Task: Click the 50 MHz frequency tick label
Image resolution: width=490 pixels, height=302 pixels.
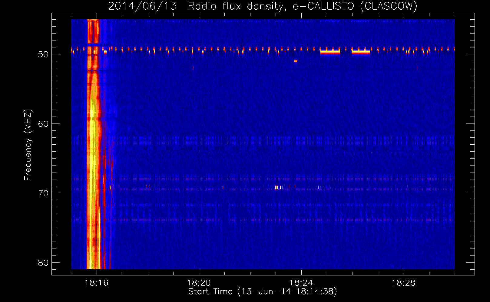Action: [x=43, y=54]
